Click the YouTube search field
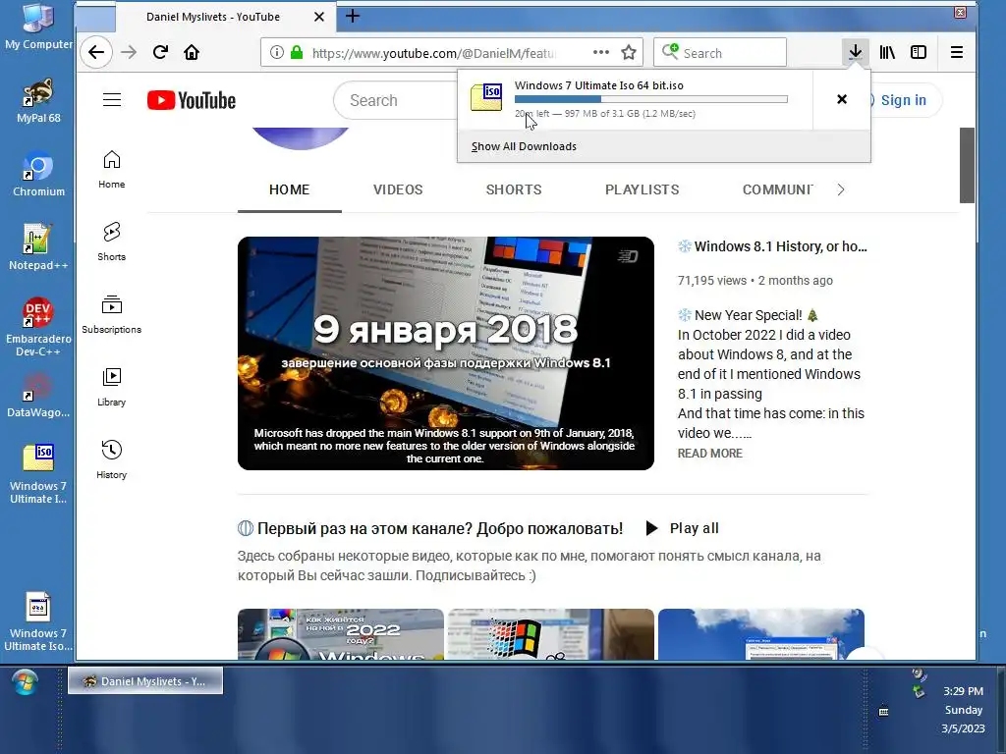The height and width of the screenshot is (754, 1006). click(395, 100)
